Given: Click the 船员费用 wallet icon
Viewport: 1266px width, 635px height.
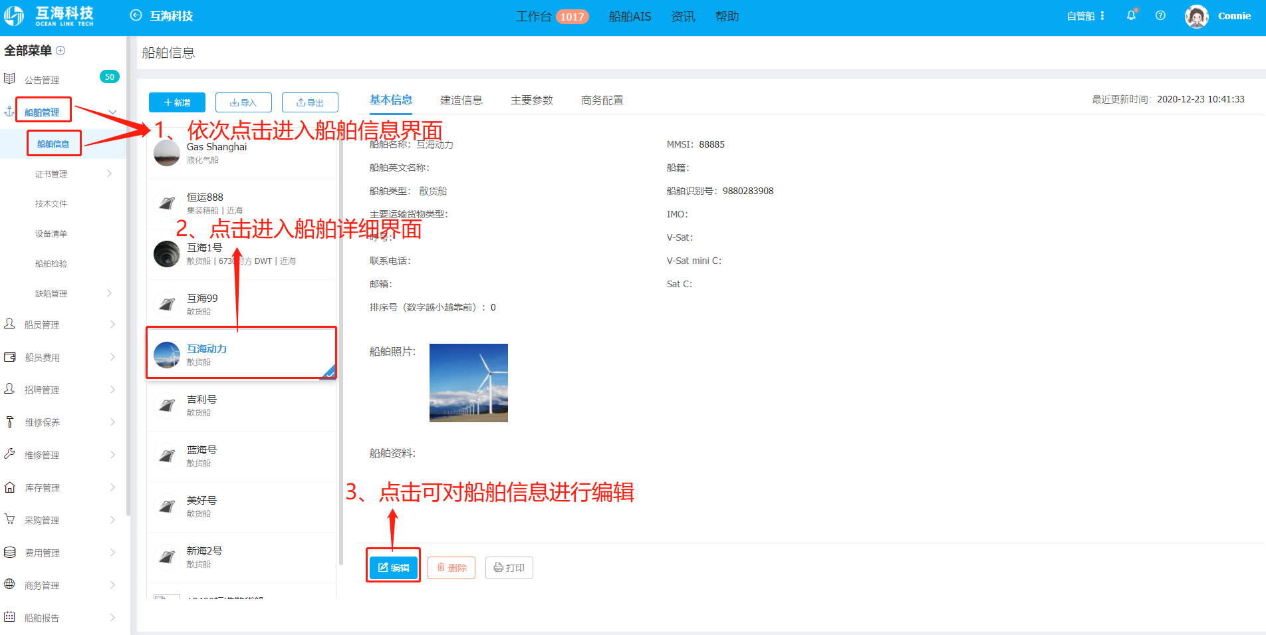Looking at the screenshot, I should (x=9, y=357).
